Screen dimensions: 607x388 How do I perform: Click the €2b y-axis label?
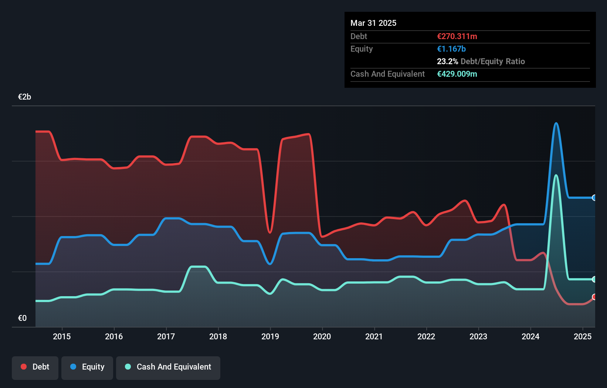click(x=24, y=97)
